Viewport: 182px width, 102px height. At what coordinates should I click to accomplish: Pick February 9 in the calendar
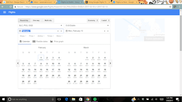[47, 64]
